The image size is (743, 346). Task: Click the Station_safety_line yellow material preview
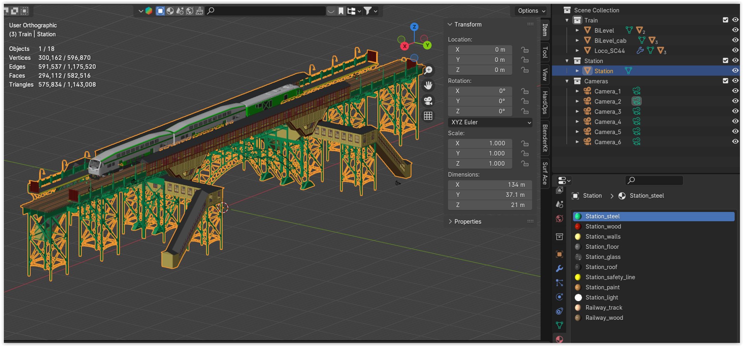pos(578,277)
